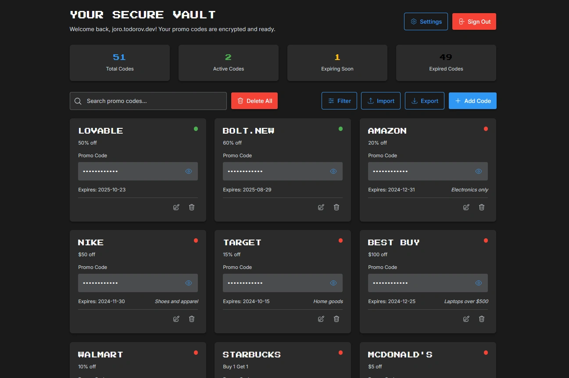This screenshot has height=378, width=569.
Task: Delete the Bolt.new promo code card
Action: (336, 207)
